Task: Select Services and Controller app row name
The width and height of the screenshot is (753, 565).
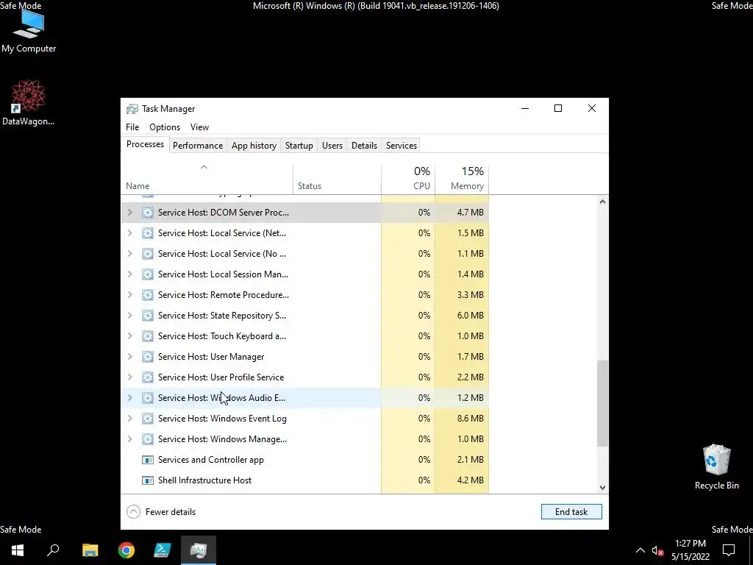Action: 211,460
